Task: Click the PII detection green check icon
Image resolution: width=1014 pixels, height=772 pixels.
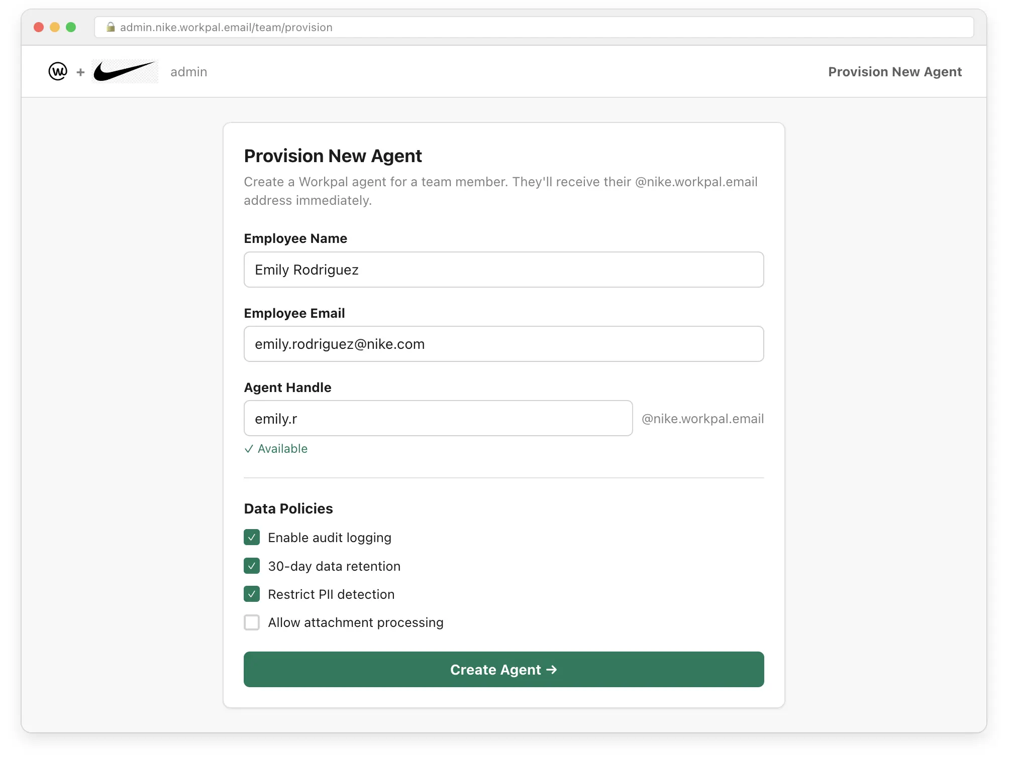Action: (251, 594)
